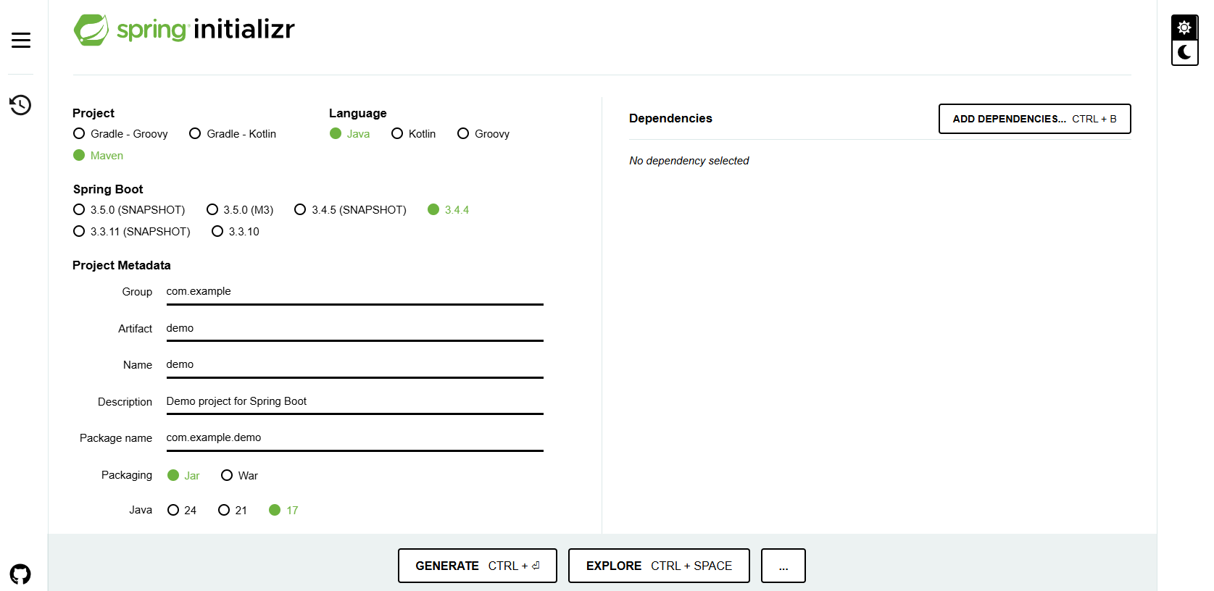Edit the Description field

355,402
